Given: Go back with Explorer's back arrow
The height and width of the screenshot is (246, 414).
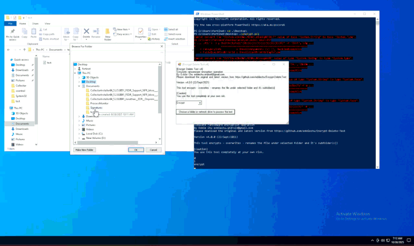Looking at the screenshot, I should click(8, 50).
